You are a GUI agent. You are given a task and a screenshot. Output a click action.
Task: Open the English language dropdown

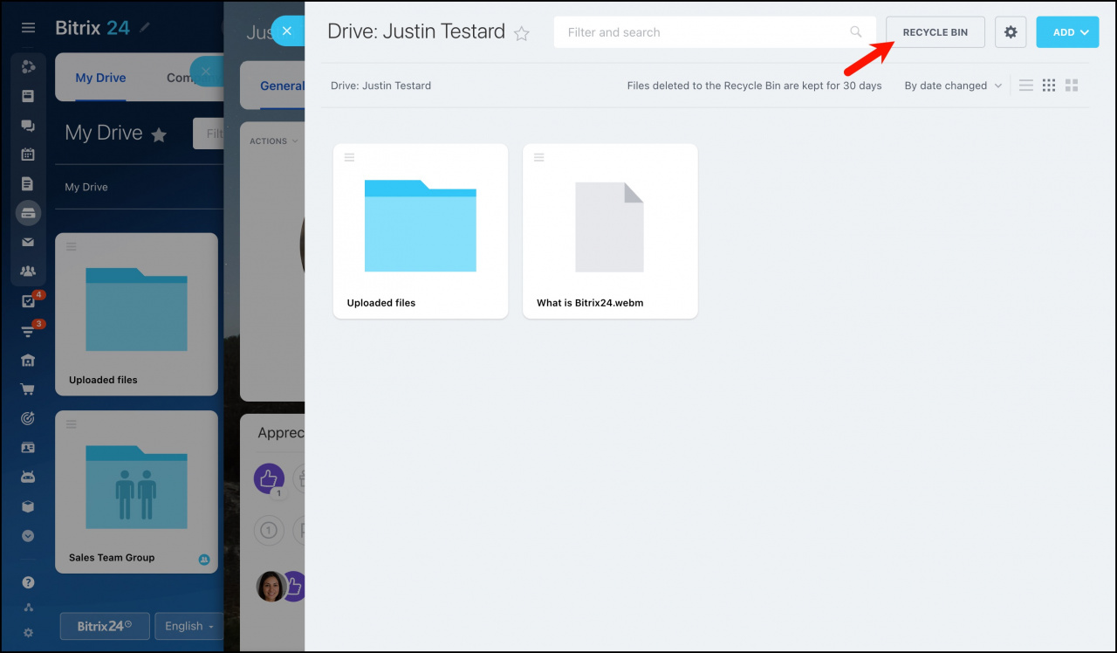tap(189, 626)
